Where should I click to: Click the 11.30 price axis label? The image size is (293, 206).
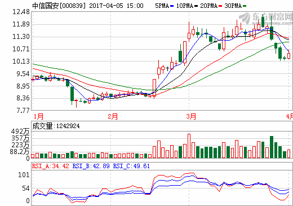coord(21,37)
